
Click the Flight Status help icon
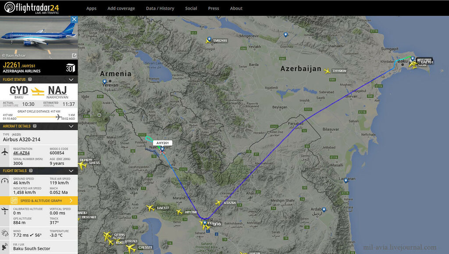[x=30, y=79]
